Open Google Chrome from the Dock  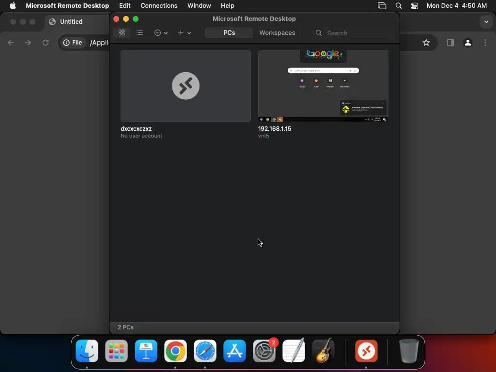[175, 351]
